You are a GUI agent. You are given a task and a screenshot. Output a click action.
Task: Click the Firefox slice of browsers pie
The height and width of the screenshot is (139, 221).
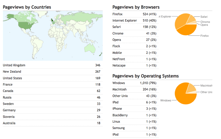tap(188, 30)
